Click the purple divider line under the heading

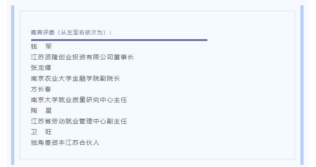pyautogui.click(x=119, y=40)
